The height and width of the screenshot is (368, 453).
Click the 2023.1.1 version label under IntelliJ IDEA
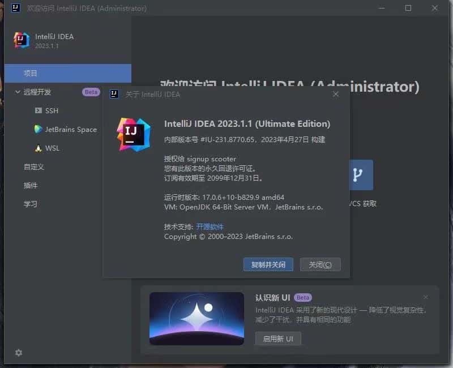[x=47, y=46]
